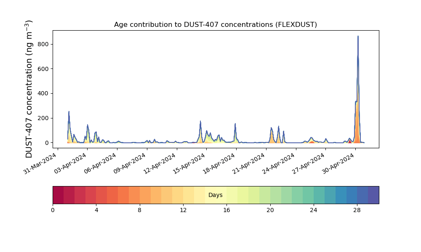Pick the purple-blue last colorbar segment after 29
Image resolution: width=421 pixels, height=252 pixels.
[373, 195]
